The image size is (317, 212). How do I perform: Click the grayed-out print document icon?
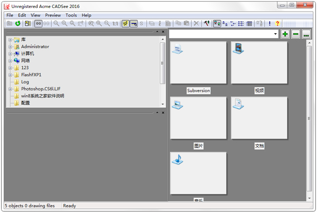coord(168,23)
